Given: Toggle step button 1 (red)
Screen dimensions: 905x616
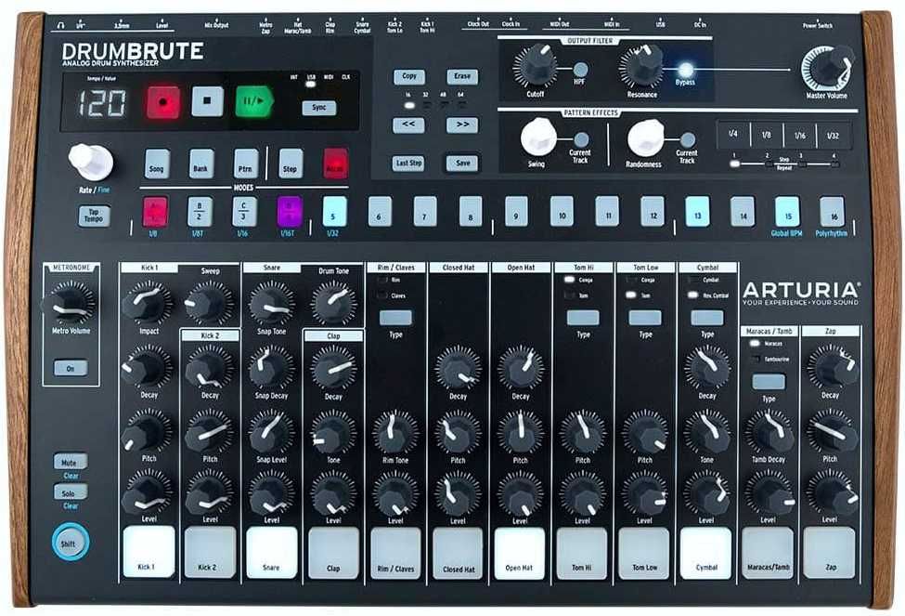Looking at the screenshot, I should coord(155,212).
